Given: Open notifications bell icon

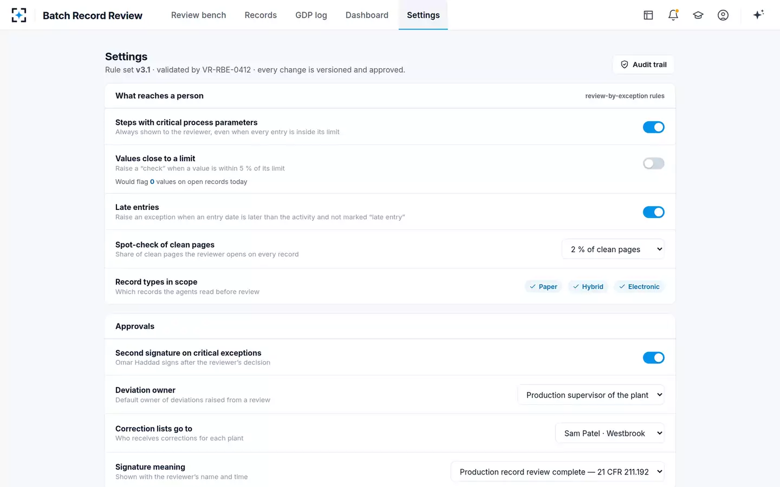Looking at the screenshot, I should point(673,15).
